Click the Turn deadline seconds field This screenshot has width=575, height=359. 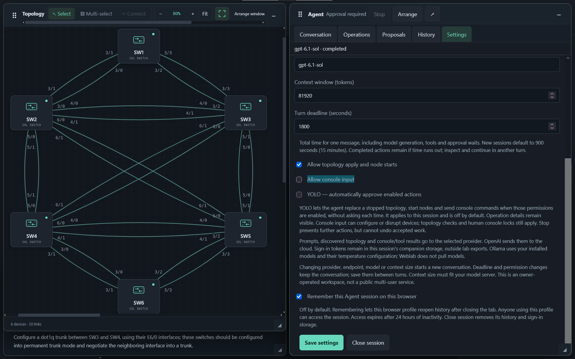point(427,126)
